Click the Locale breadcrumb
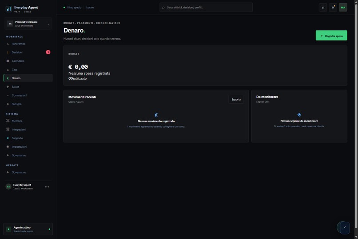Screen dimensions: 358x239 (90, 8)
